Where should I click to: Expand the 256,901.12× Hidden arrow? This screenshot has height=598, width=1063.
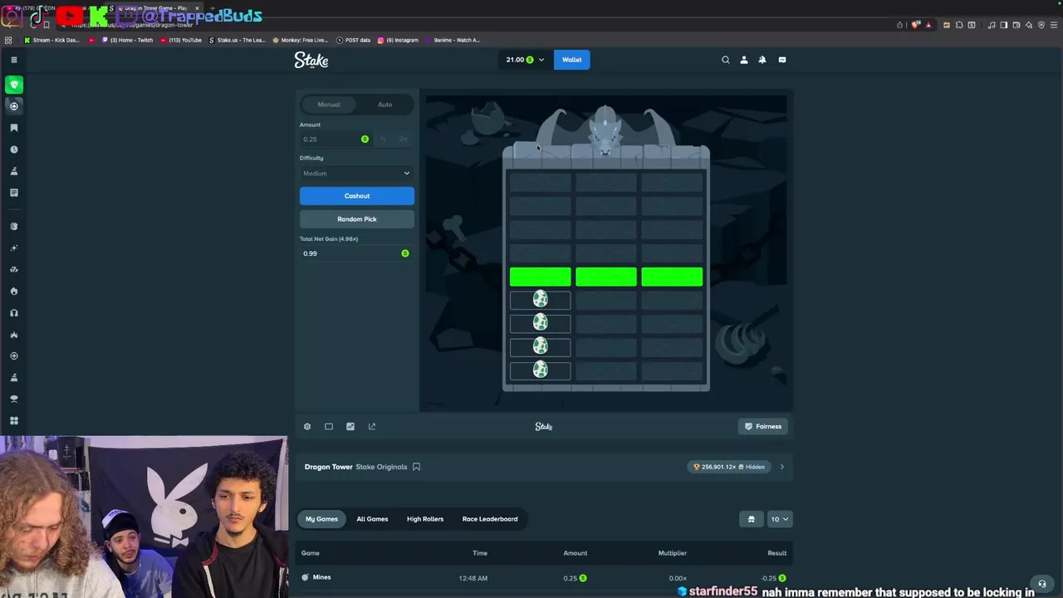781,467
